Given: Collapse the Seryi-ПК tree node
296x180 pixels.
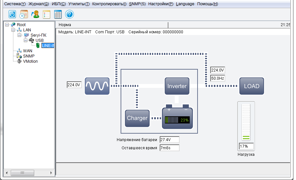Looking at the screenshot, I should 19,35.
